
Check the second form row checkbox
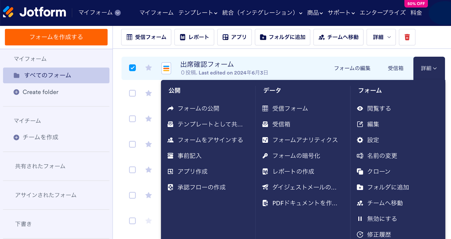(132, 93)
